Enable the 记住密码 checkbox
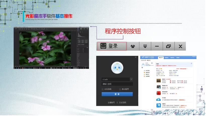The image size is (206, 116). tap(103, 89)
